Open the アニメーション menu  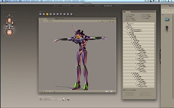click(x=58, y=1)
